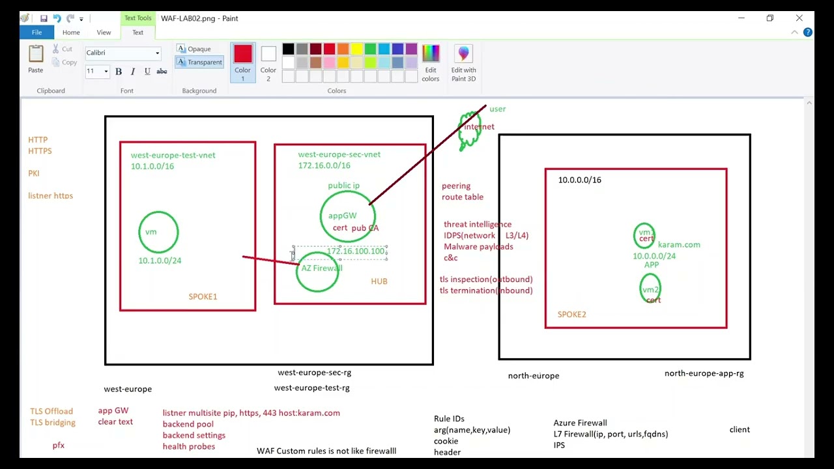Image resolution: width=834 pixels, height=469 pixels.
Task: Click the 'SPOKE2' label
Action: [x=571, y=315]
